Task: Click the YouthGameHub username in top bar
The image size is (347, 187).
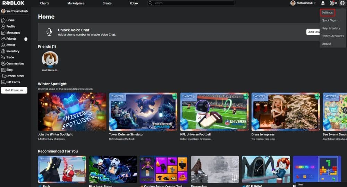Action: [304, 3]
